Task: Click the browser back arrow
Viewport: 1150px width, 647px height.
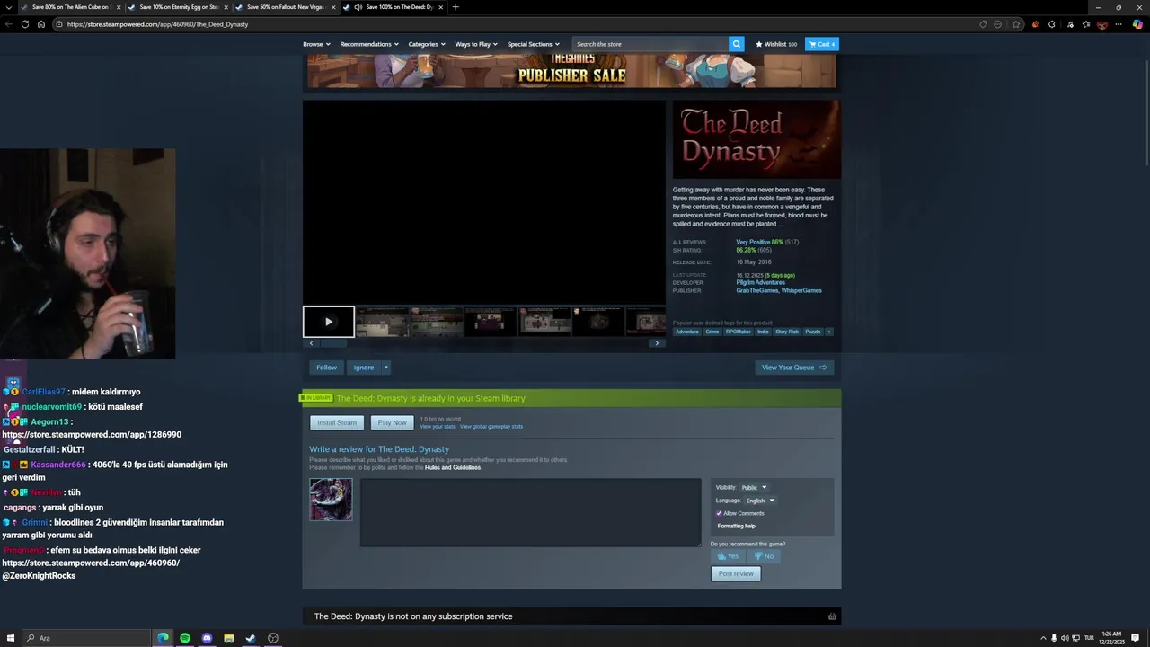Action: click(x=9, y=24)
